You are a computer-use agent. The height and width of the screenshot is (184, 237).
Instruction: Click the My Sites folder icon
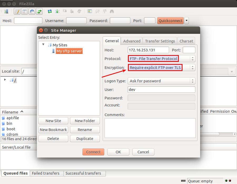(x=50, y=45)
